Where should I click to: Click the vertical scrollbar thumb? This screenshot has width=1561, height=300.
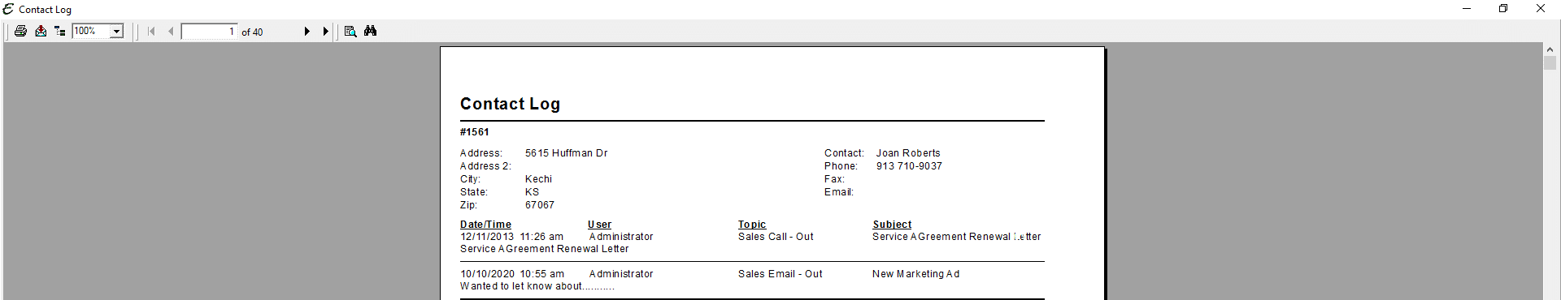[x=1550, y=63]
